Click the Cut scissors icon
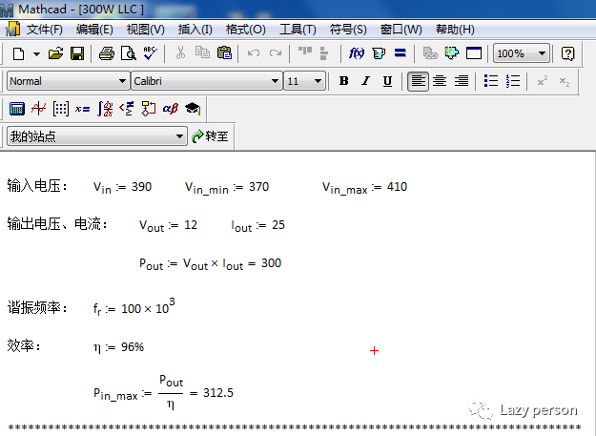The width and height of the screenshot is (596, 436). pos(180,52)
